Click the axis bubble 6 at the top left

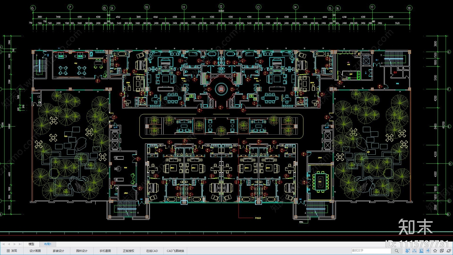click(33, 8)
